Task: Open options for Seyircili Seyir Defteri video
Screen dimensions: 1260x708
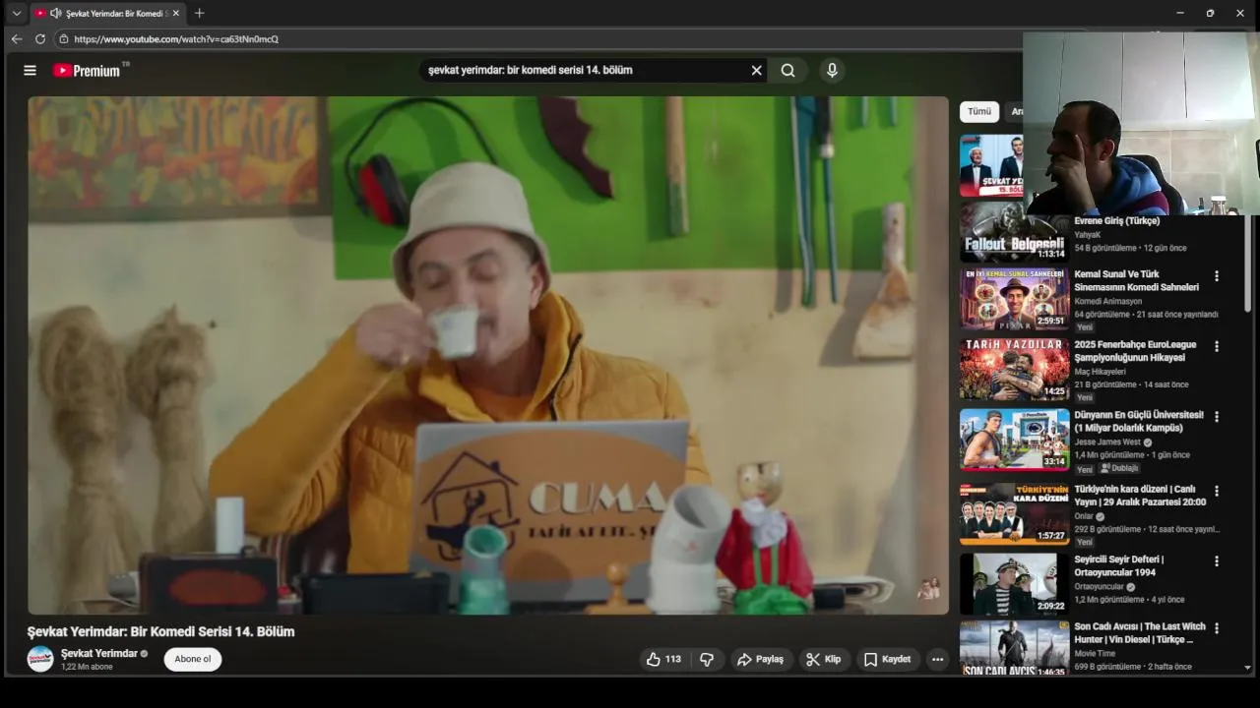Action: click(x=1217, y=561)
